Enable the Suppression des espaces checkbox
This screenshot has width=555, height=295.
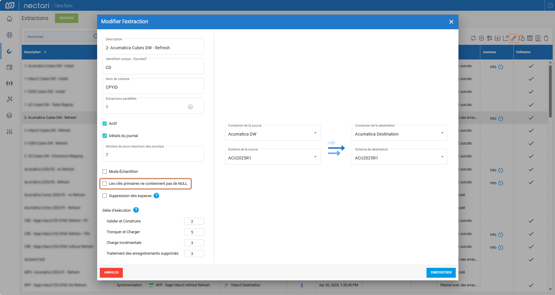105,196
